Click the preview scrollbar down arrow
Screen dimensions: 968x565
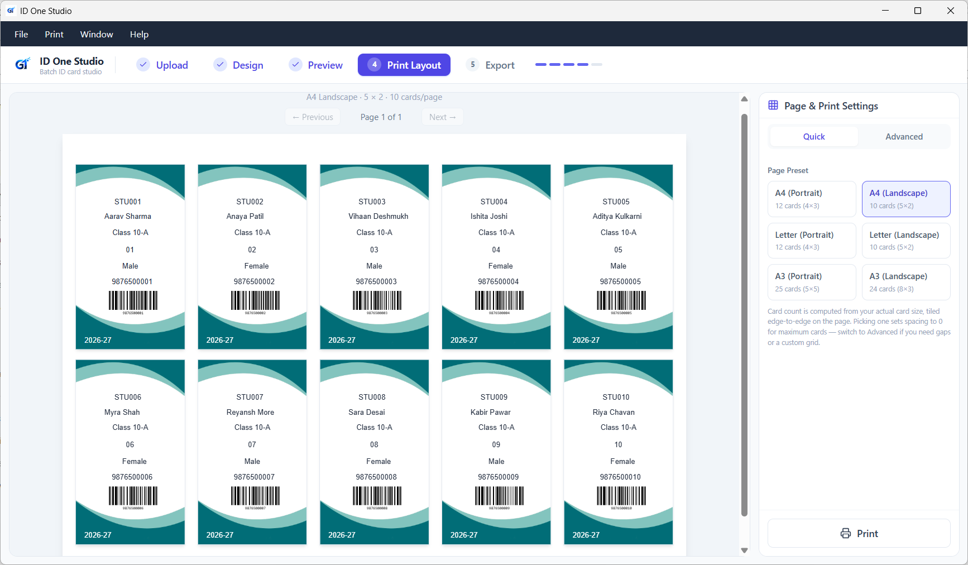point(744,550)
